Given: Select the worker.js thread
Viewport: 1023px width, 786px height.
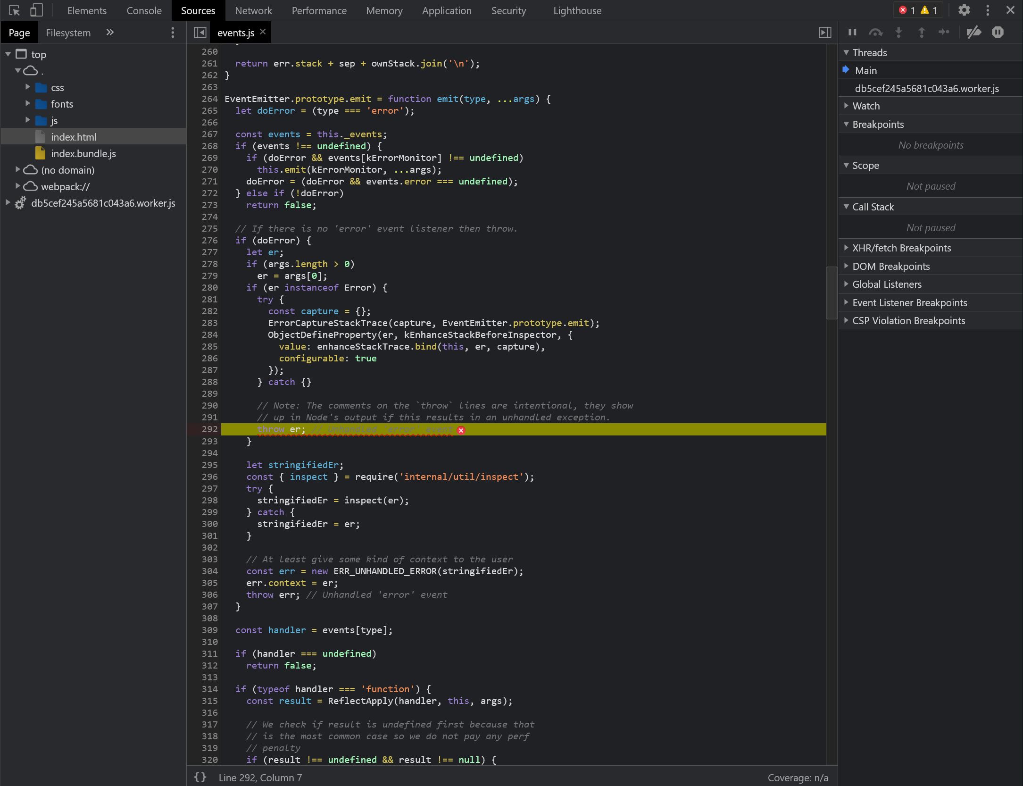Looking at the screenshot, I should (926, 88).
